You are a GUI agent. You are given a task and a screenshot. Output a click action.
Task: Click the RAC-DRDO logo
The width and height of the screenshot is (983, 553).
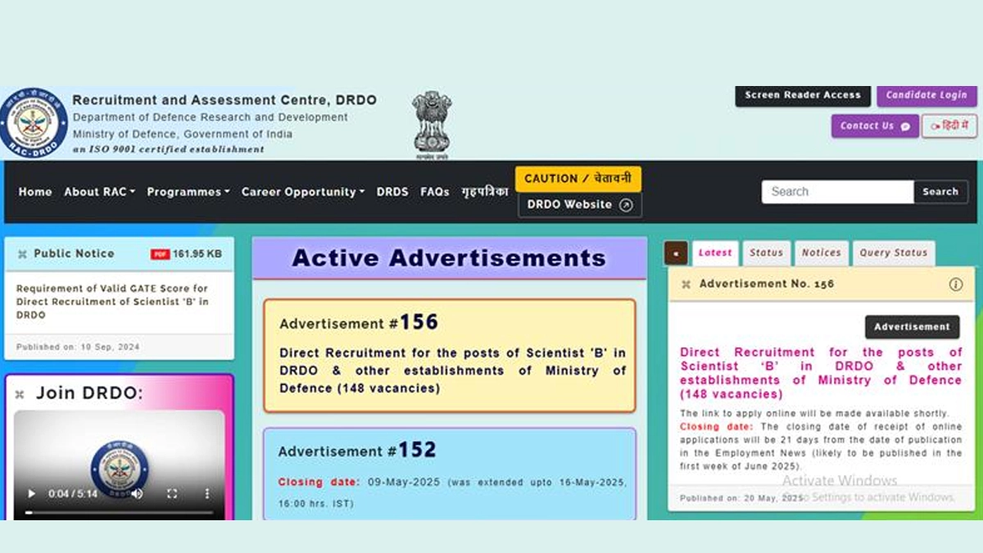click(34, 123)
